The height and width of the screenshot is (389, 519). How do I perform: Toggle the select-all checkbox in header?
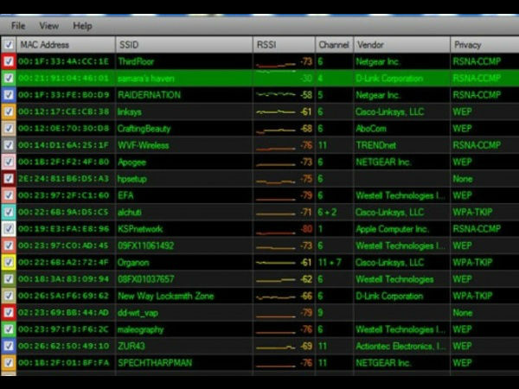pos(9,45)
